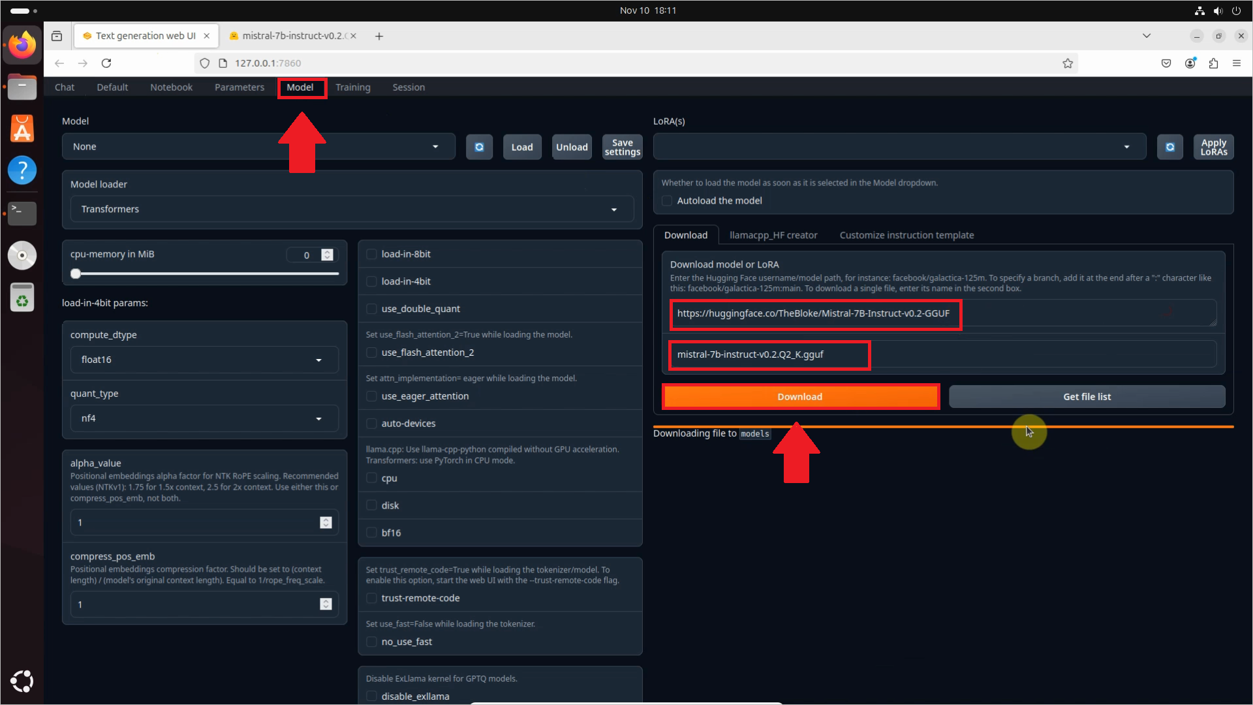Click the cpu-memory slider handle
The height and width of the screenshot is (705, 1253).
click(x=76, y=274)
